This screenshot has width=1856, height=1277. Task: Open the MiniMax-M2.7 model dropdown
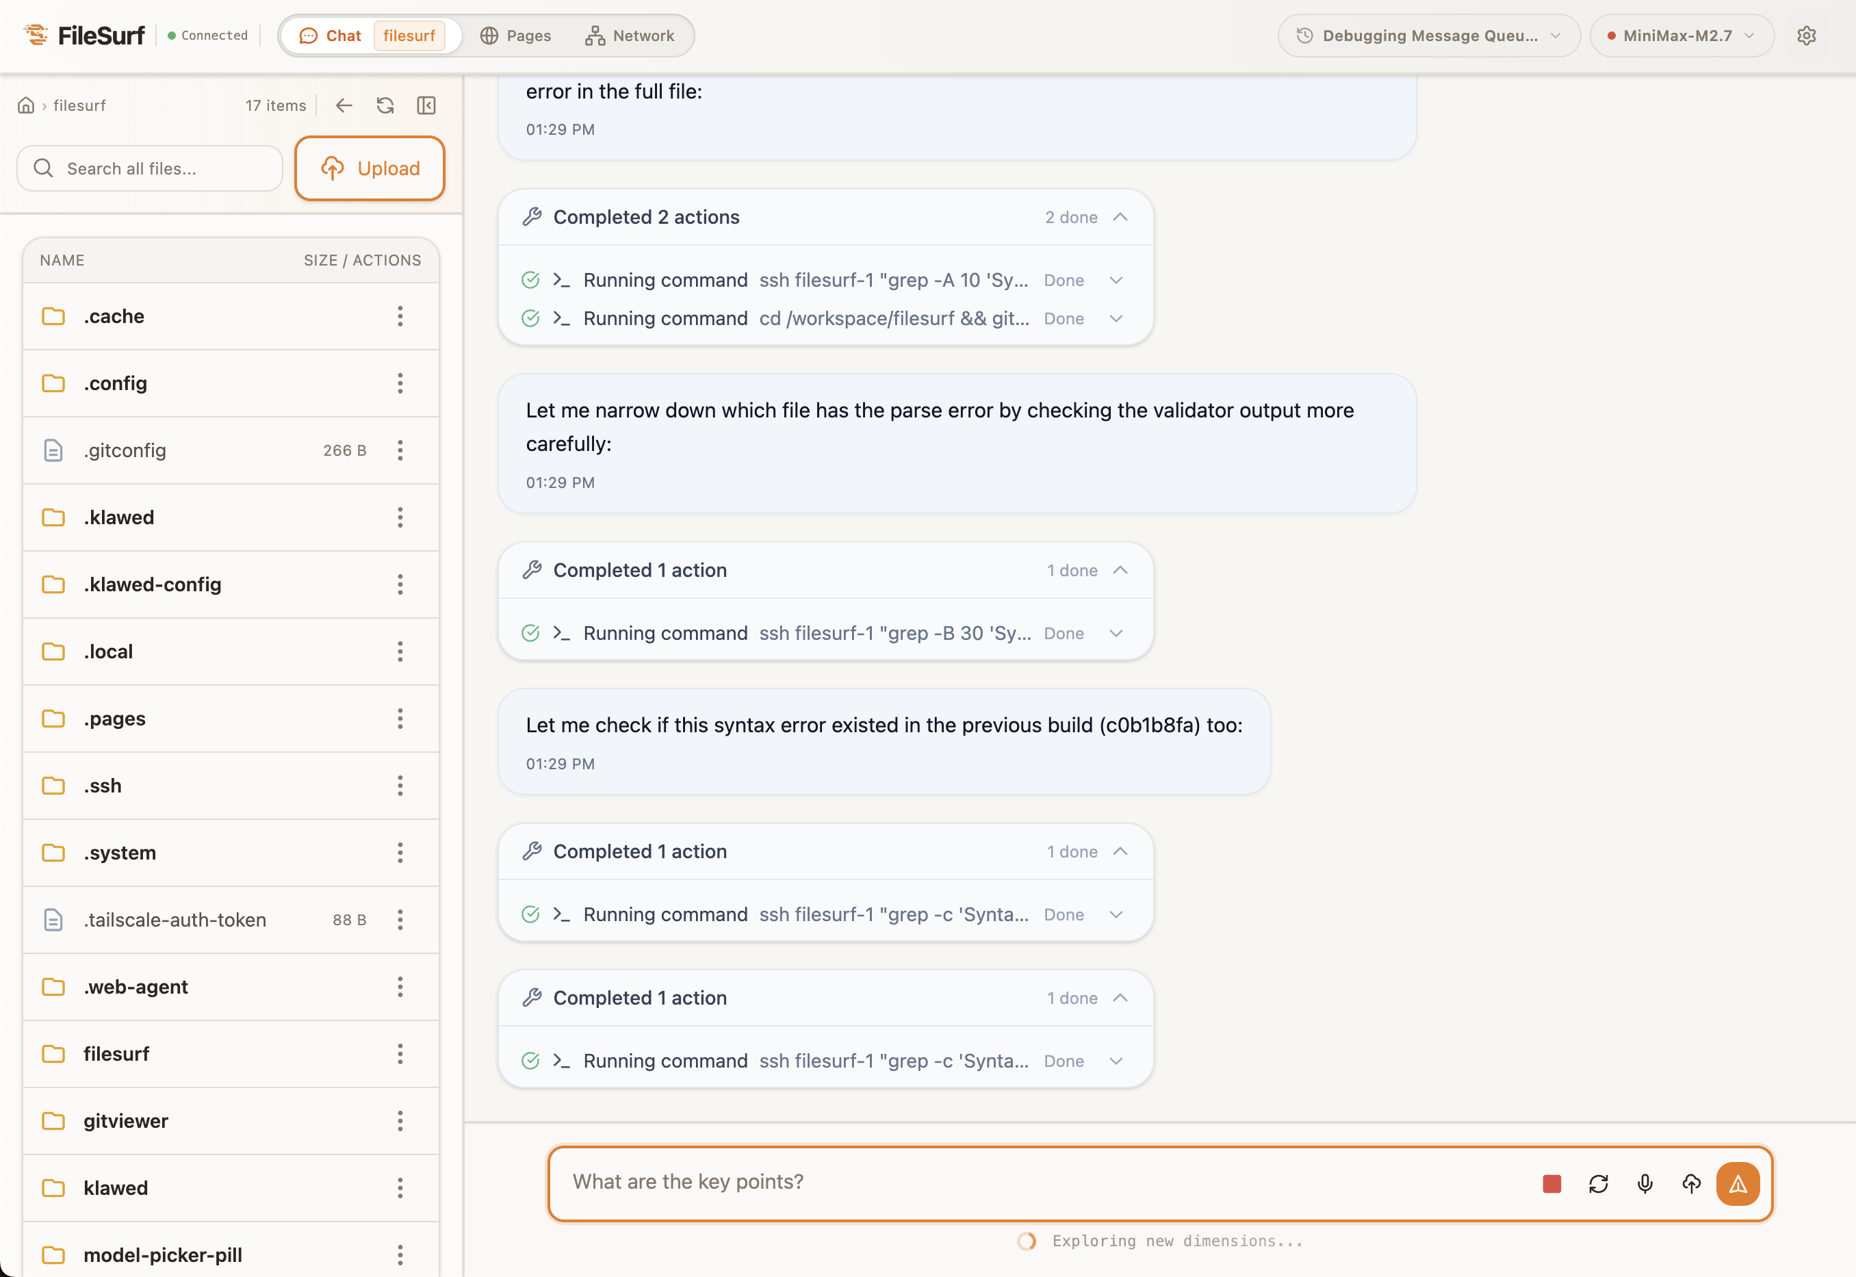pyautogui.click(x=1681, y=36)
